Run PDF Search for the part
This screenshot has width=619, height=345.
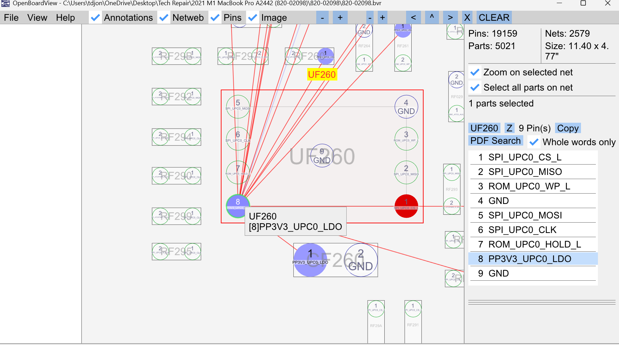click(x=496, y=141)
